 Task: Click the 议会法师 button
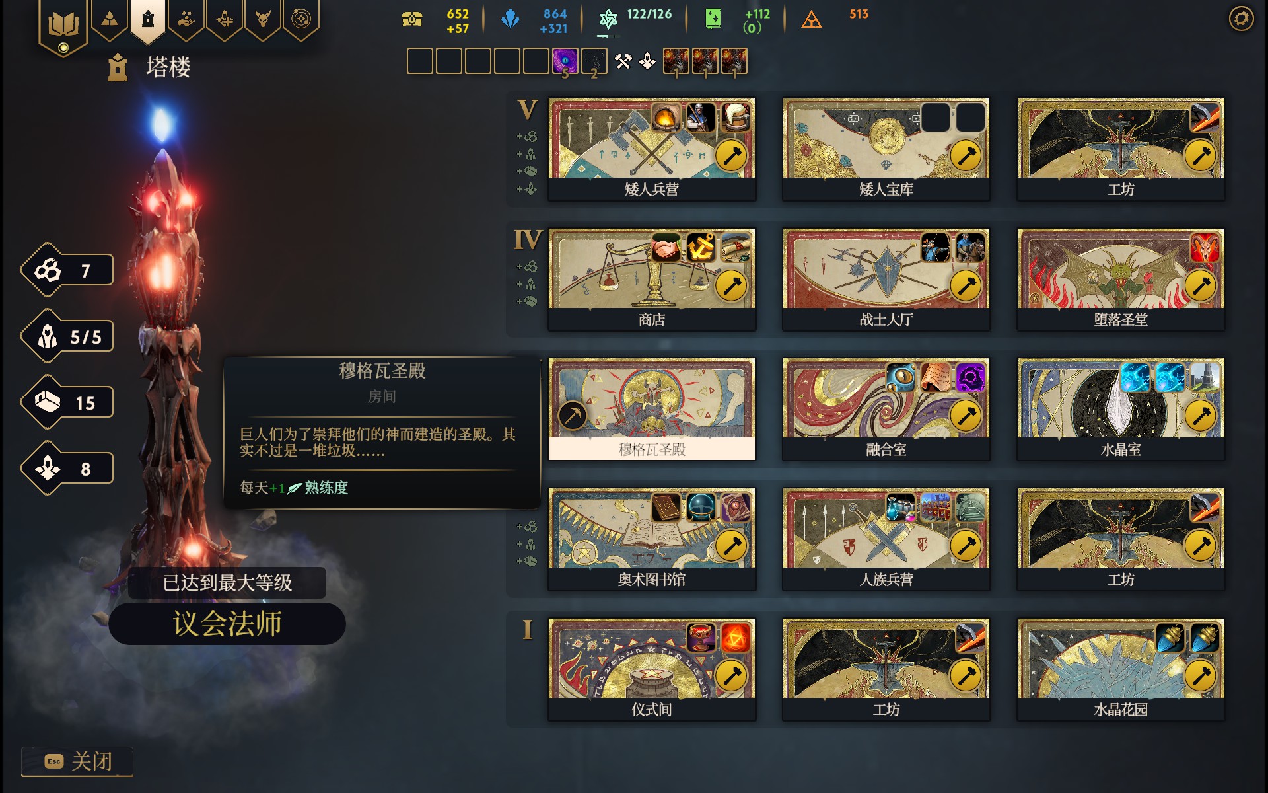tap(227, 623)
